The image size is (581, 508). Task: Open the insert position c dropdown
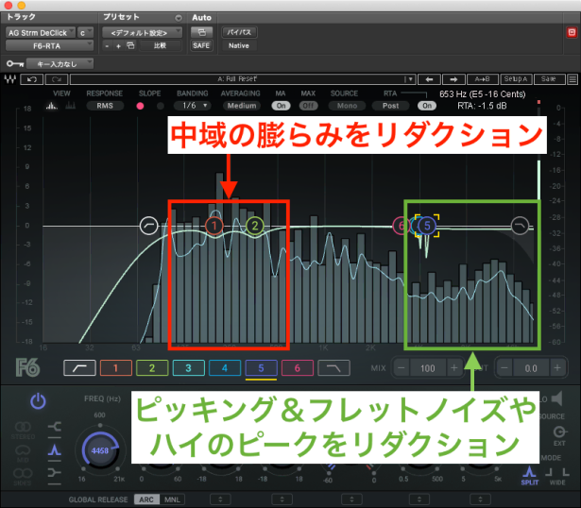tap(85, 33)
